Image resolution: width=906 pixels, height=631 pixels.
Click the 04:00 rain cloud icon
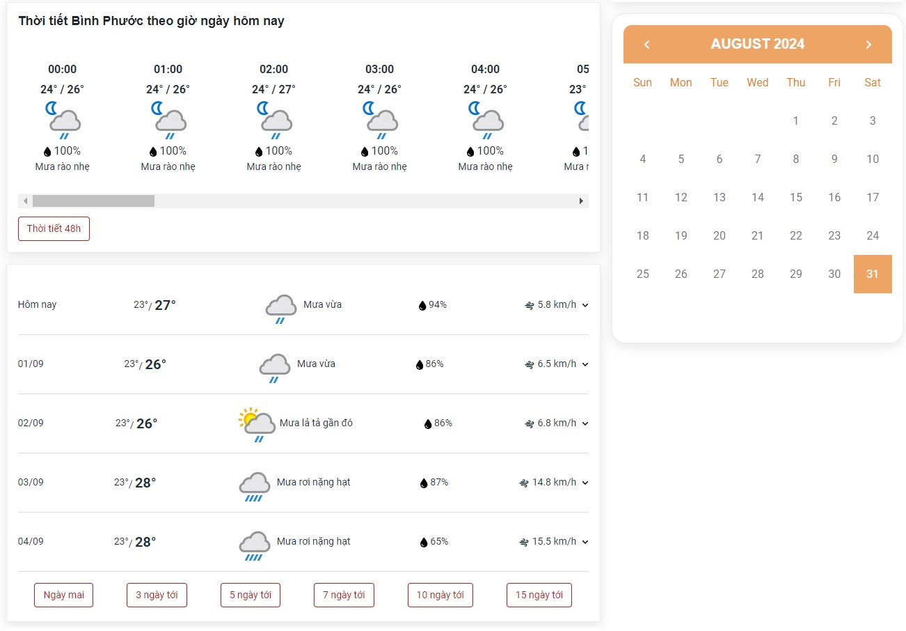tap(486, 120)
